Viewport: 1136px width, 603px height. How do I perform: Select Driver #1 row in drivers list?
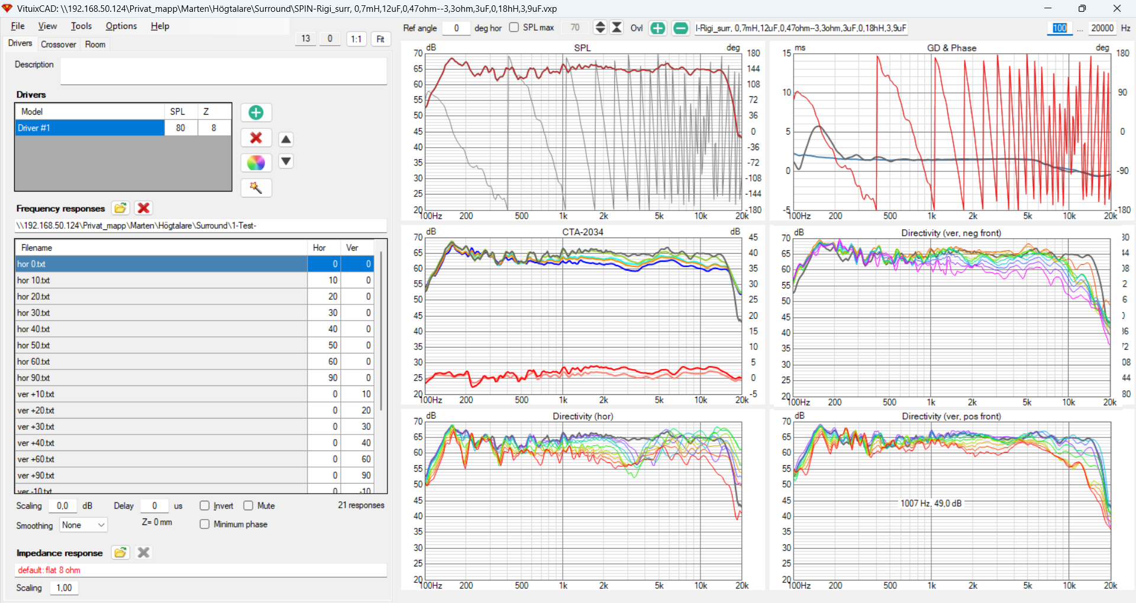tap(123, 128)
